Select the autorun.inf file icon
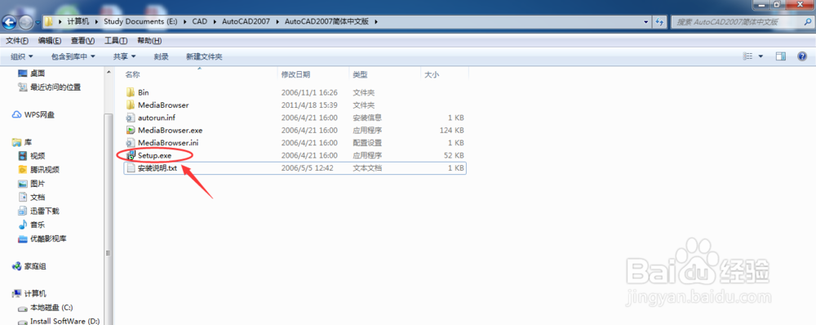 point(131,118)
